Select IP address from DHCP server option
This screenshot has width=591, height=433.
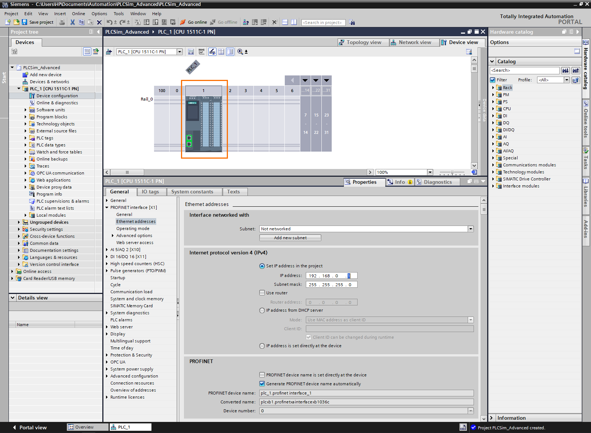point(262,310)
